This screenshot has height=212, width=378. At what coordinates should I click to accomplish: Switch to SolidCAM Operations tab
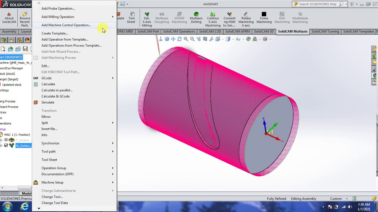tap(179, 32)
